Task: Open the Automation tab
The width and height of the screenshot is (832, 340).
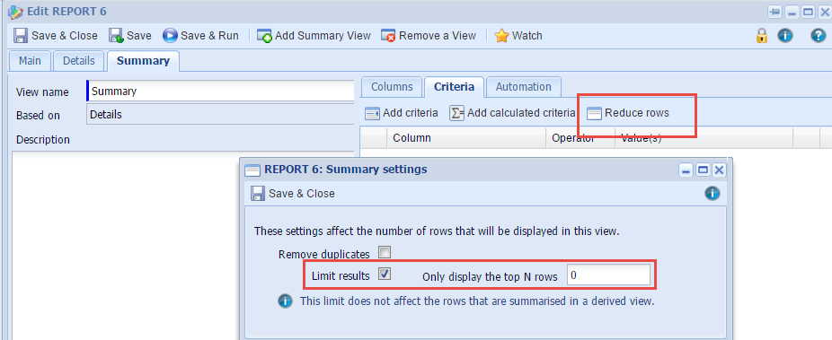Action: click(x=523, y=87)
